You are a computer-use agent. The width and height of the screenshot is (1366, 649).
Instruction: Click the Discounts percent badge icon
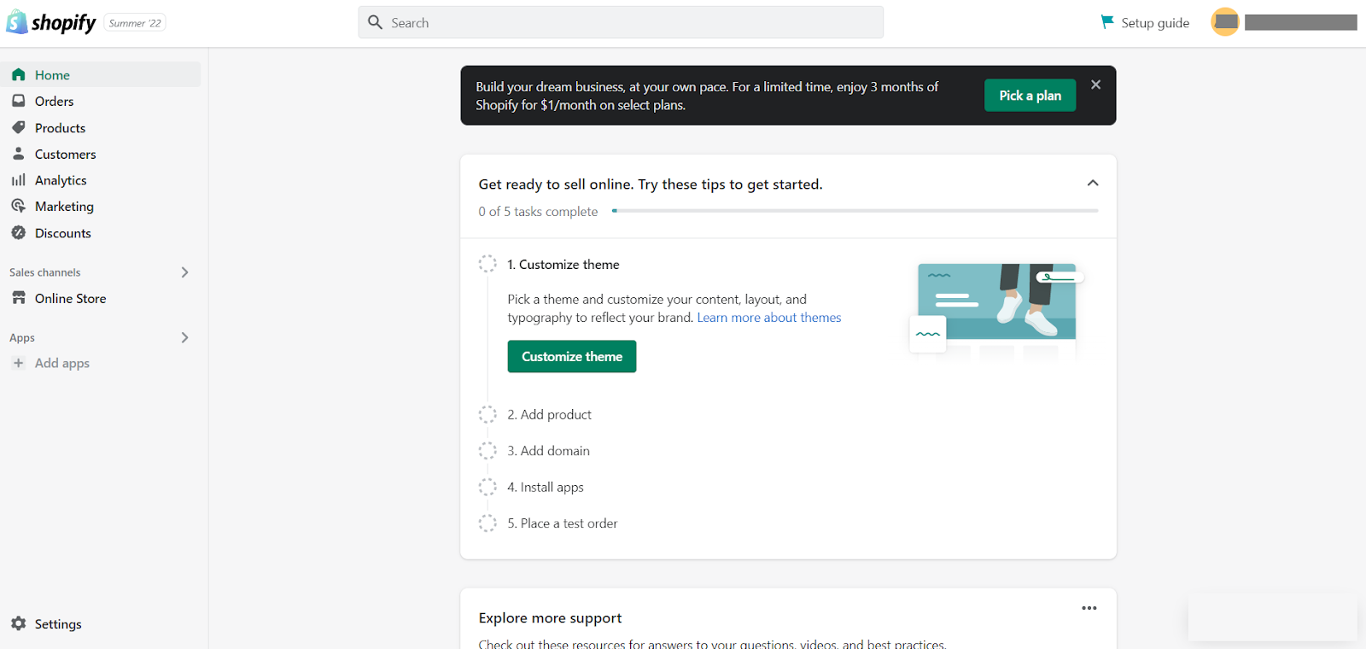(19, 233)
